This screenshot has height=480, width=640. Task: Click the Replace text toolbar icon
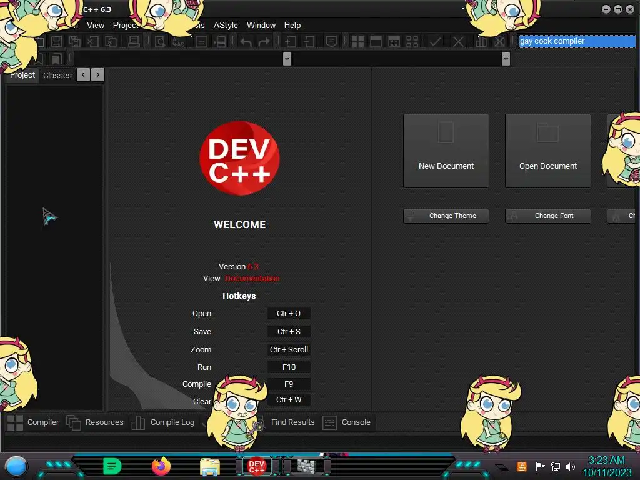[178, 41]
